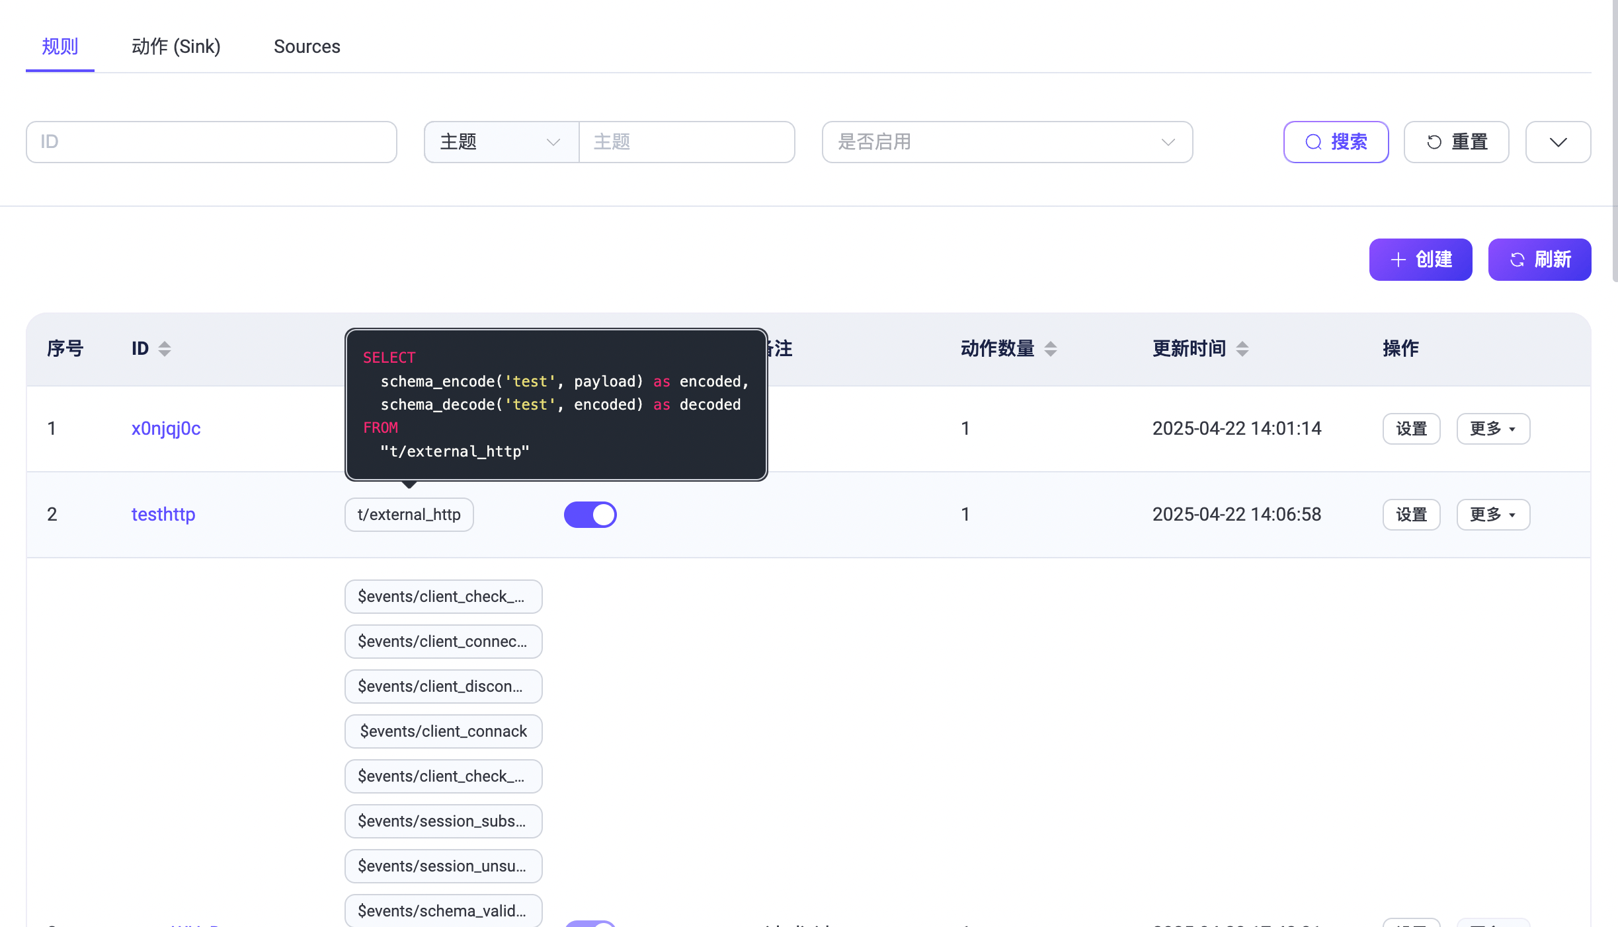The height and width of the screenshot is (927, 1618).
Task: Click the $events/client_connack topic tag
Action: tap(443, 731)
